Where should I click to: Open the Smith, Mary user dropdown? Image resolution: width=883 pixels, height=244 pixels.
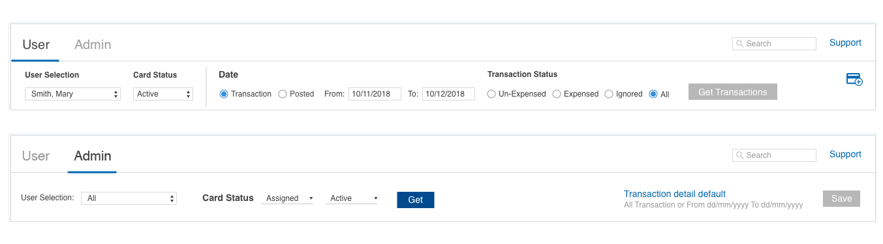tap(73, 94)
